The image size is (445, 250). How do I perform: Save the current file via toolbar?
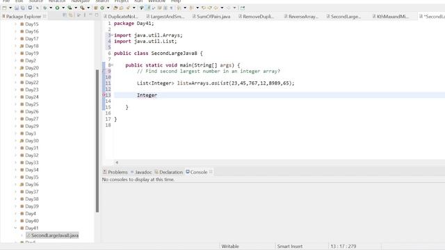click(17, 8)
